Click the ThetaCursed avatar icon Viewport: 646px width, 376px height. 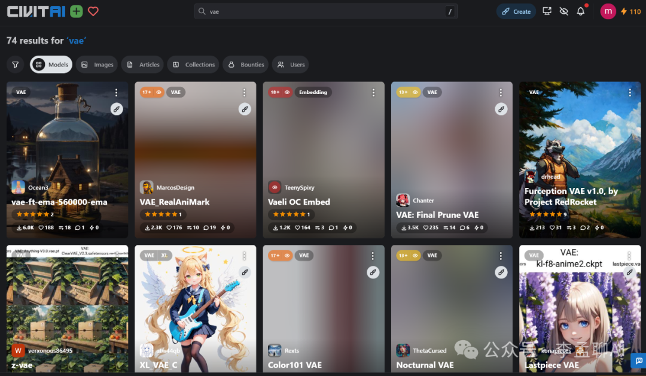[x=403, y=350]
